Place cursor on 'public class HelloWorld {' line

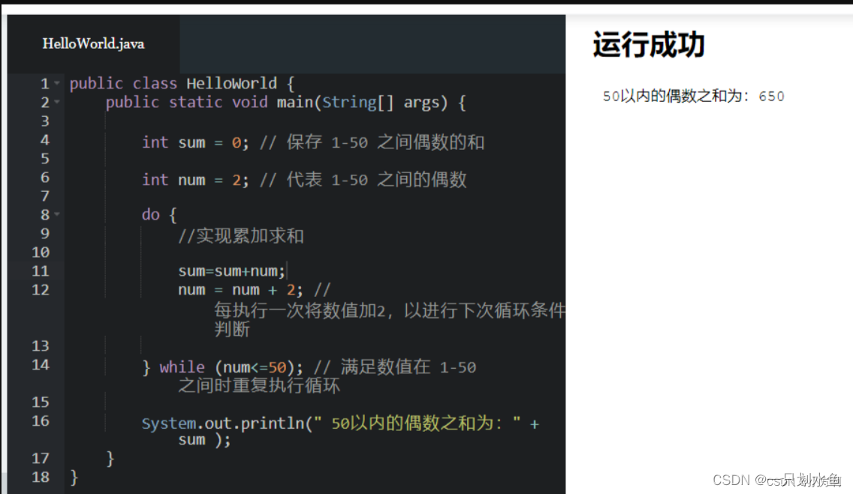[182, 84]
